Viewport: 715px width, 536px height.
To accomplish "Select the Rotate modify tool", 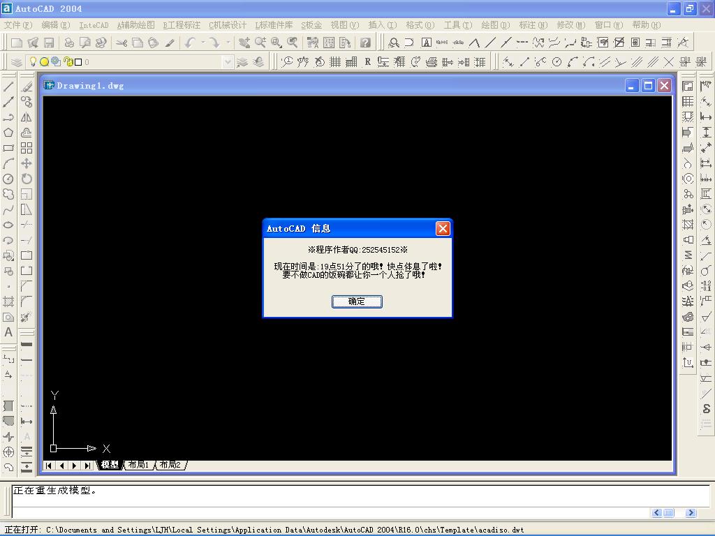I will coord(27,179).
